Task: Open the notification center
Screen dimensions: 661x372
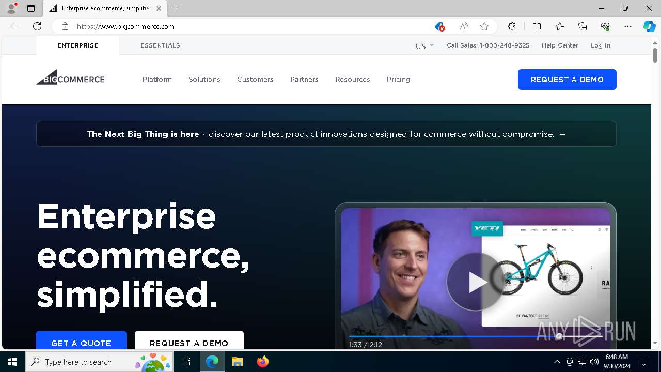Action: tap(644, 362)
